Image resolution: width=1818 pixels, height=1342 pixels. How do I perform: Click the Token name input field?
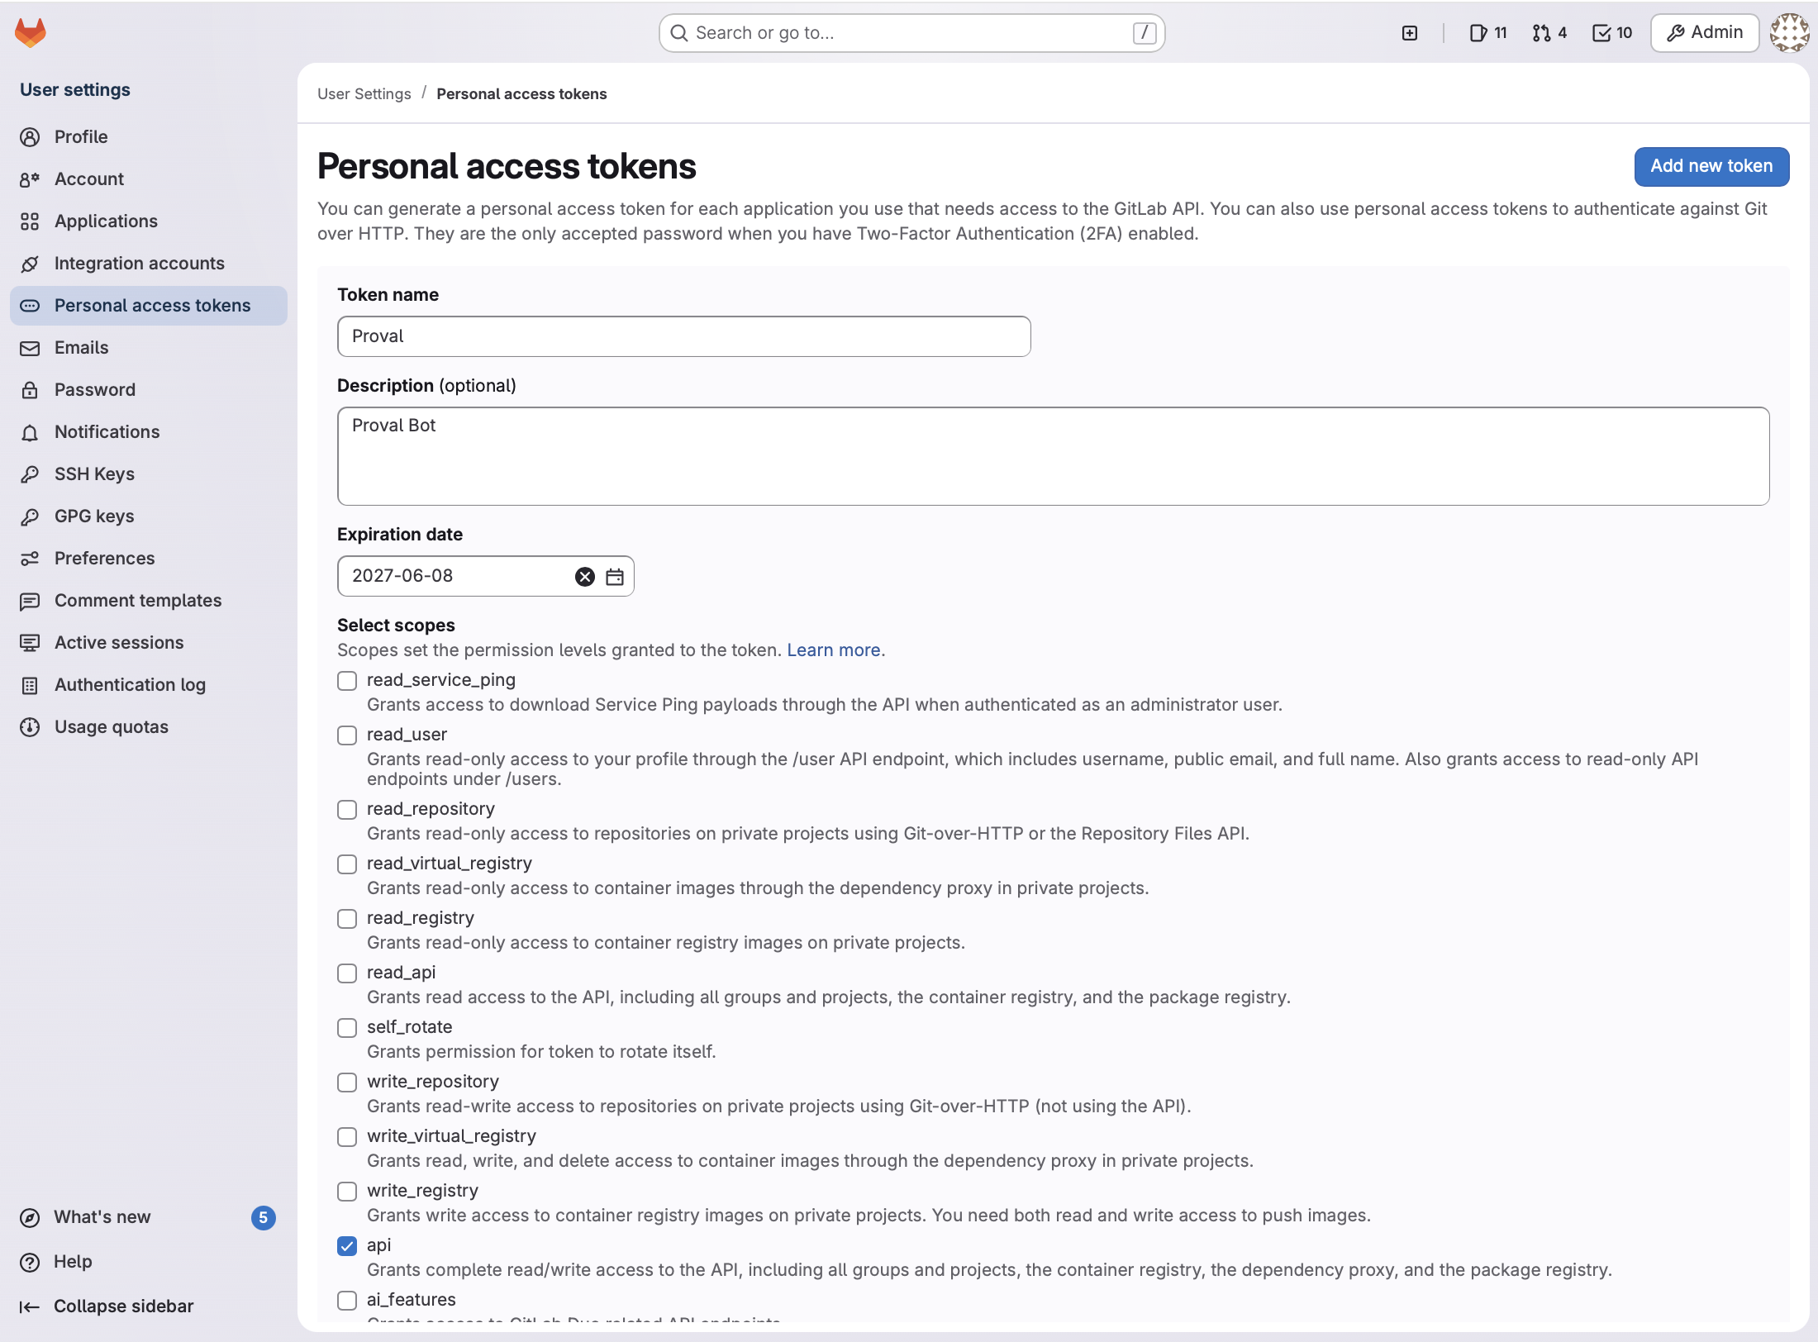(684, 336)
